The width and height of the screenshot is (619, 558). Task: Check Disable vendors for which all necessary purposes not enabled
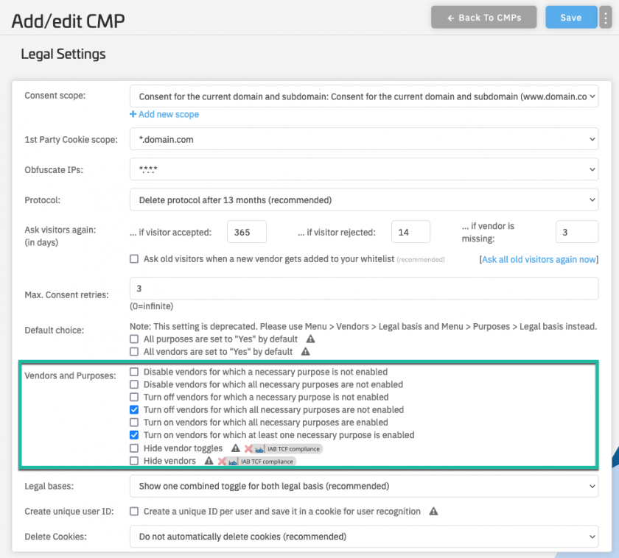coord(134,384)
